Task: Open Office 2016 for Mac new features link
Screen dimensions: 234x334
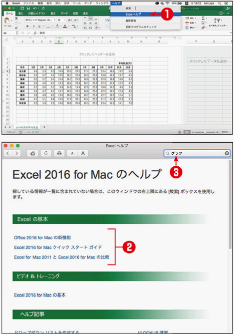Action: pos(42,237)
